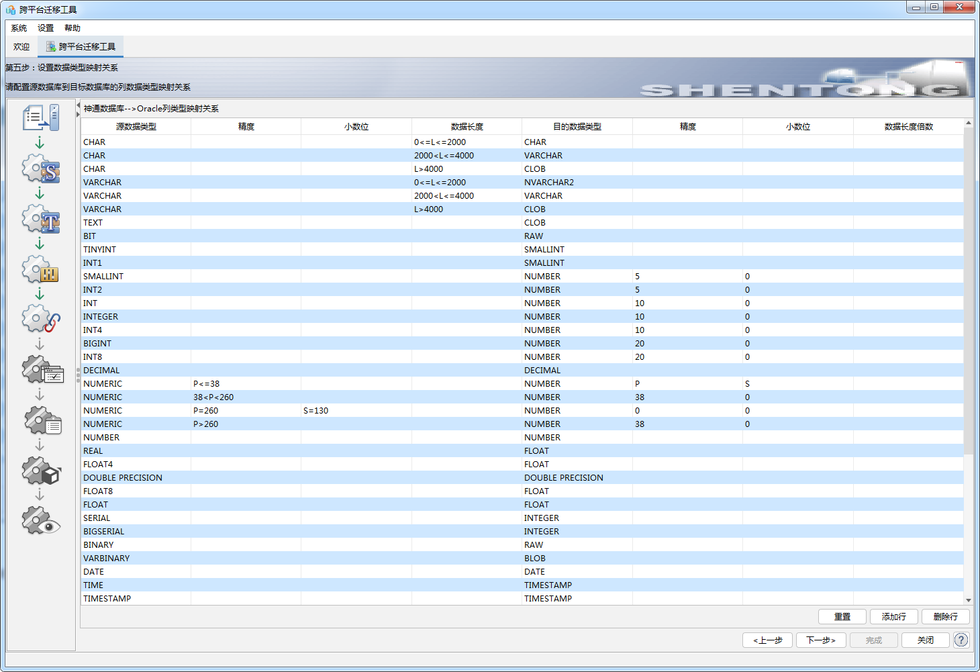Click the table scrollbar up arrow
The width and height of the screenshot is (980, 672).
[968, 123]
